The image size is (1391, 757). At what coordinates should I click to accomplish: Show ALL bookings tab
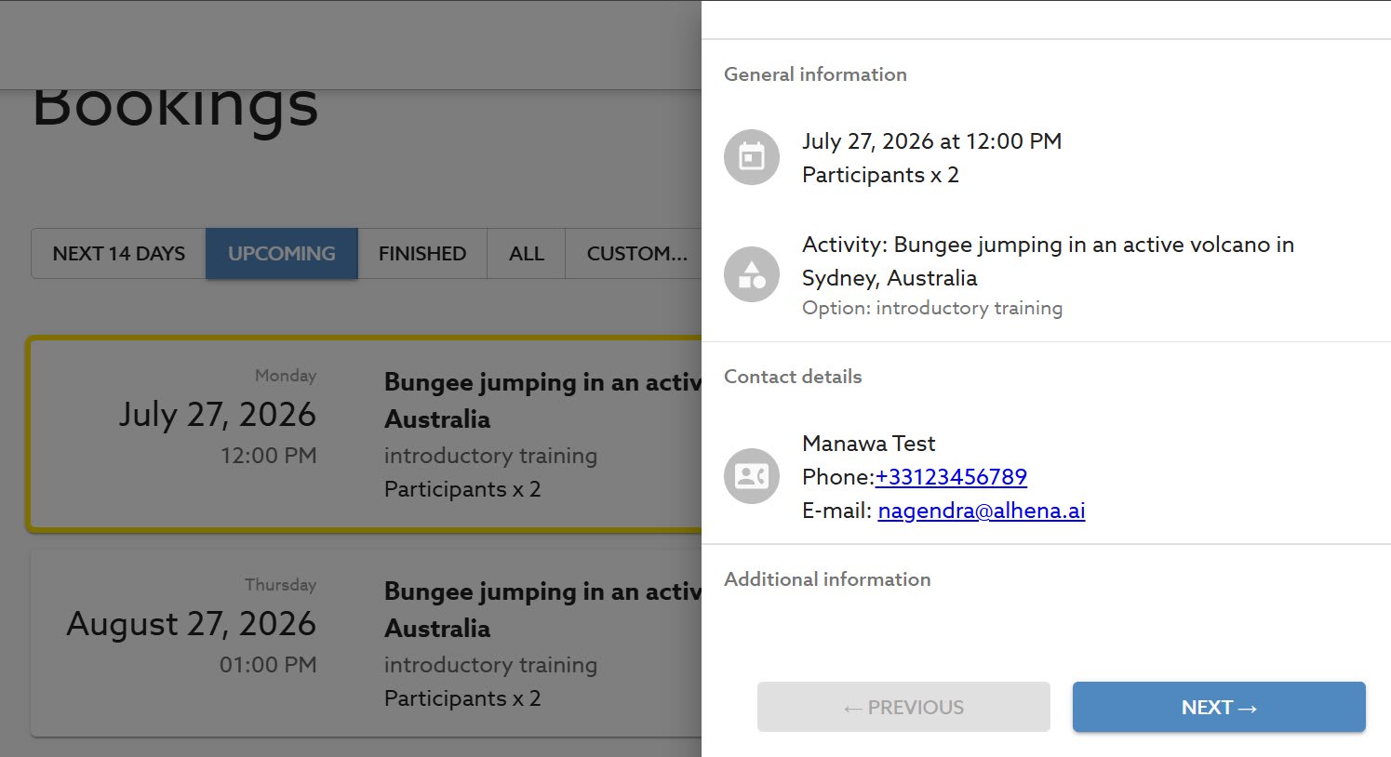tap(527, 253)
